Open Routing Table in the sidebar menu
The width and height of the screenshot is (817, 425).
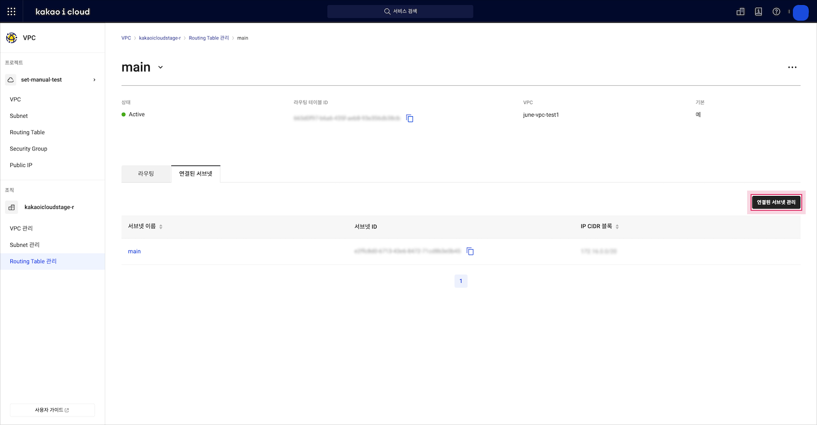tap(27, 132)
